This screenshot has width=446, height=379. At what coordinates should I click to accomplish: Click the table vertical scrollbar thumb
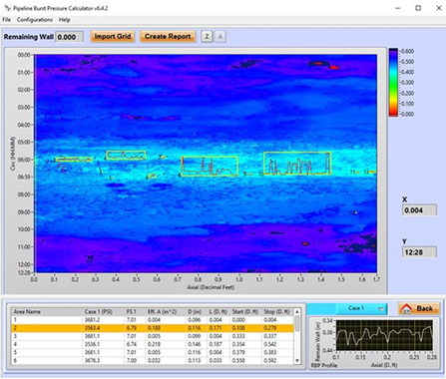point(297,323)
